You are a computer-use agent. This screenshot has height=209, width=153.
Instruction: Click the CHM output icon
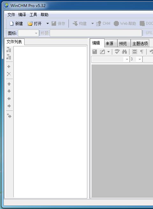(x=98, y=24)
